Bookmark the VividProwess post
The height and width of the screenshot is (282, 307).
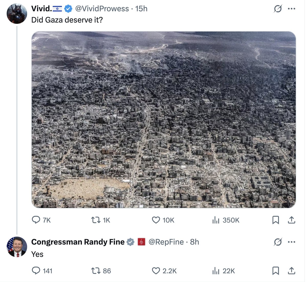pyautogui.click(x=276, y=220)
